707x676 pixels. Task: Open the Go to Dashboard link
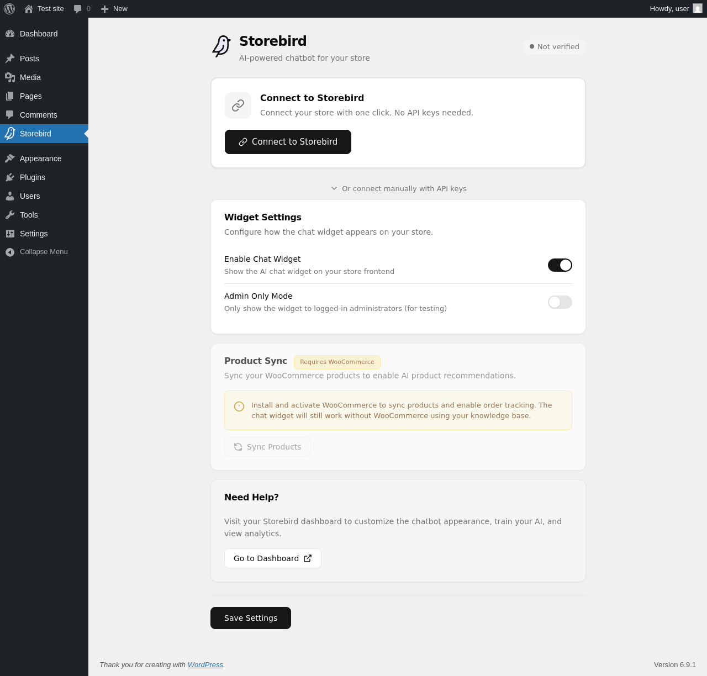coord(273,558)
